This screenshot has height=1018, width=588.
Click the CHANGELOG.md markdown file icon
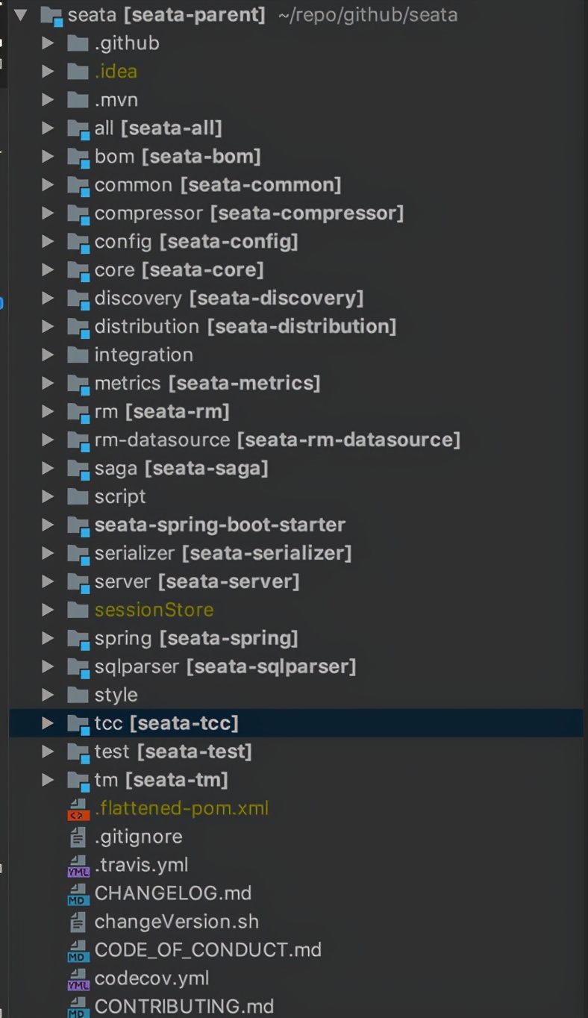[78, 893]
